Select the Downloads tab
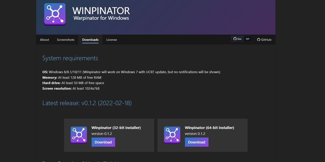Viewport: 325px width, 162px height. click(x=90, y=40)
